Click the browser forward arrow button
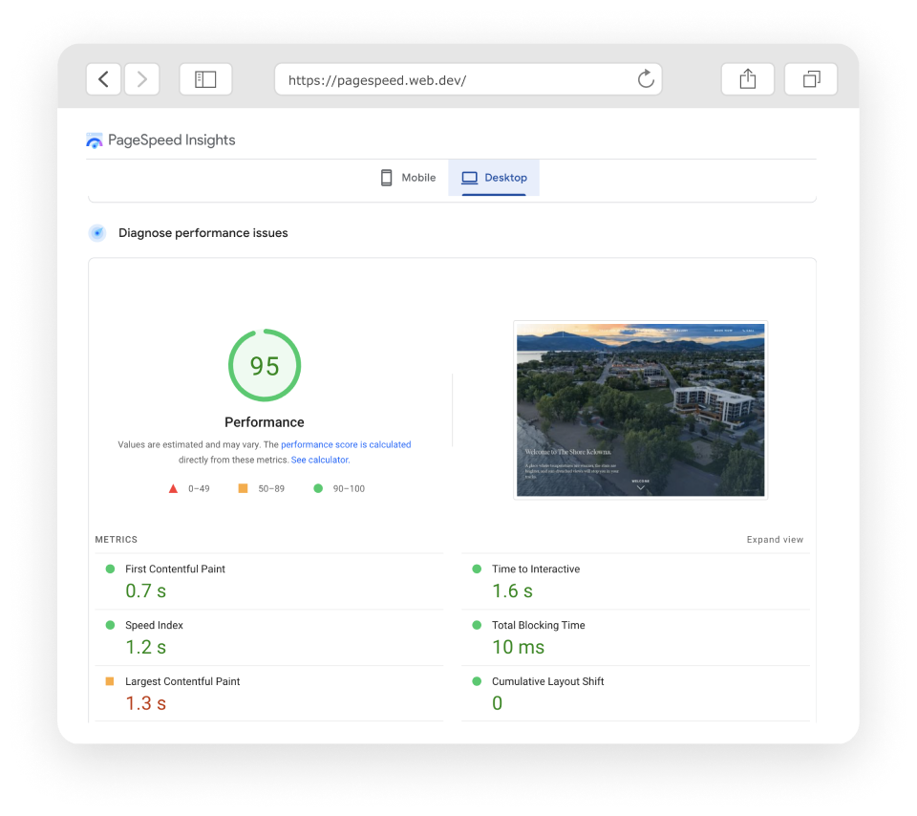The image size is (917, 816). tap(141, 79)
